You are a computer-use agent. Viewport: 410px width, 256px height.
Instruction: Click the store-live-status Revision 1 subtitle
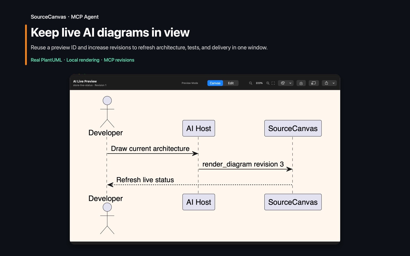click(x=90, y=85)
